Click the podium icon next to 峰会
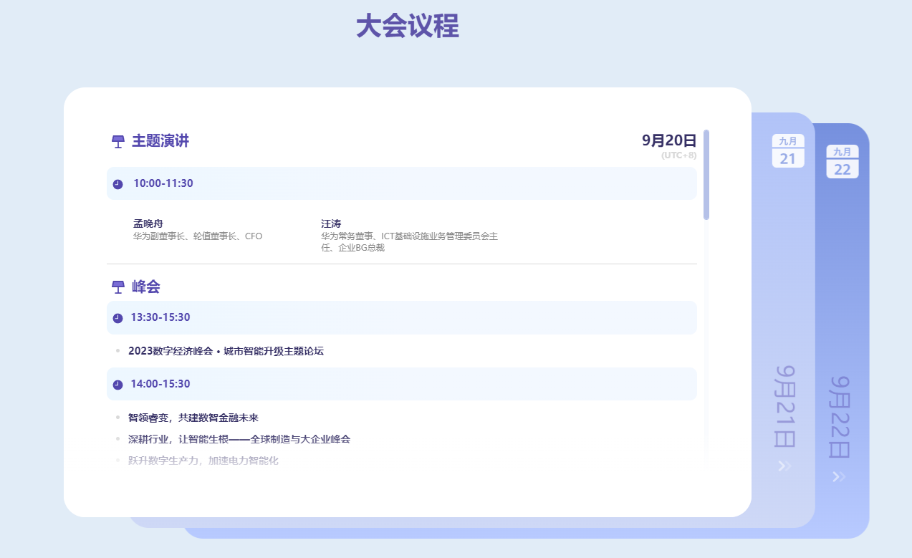The height and width of the screenshot is (558, 912). pos(118,287)
